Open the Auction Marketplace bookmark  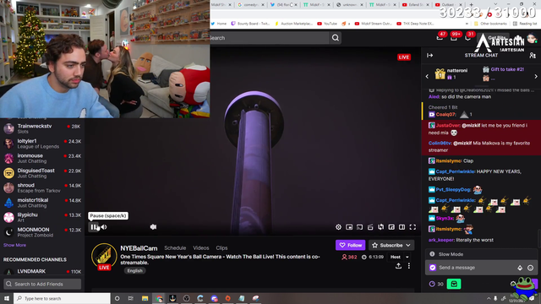pos(293,24)
